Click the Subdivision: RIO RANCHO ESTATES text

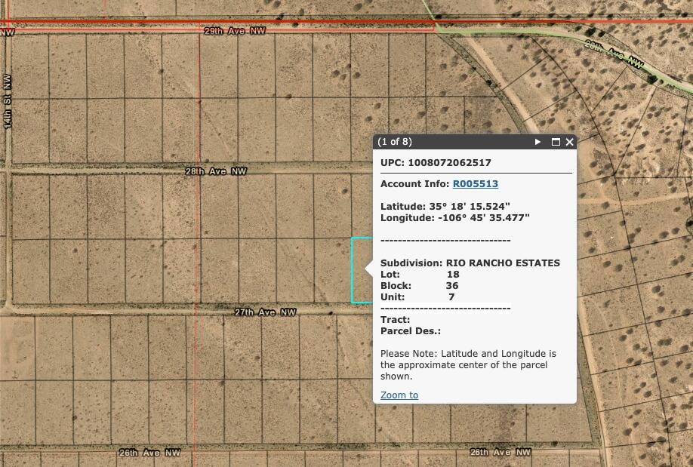(x=470, y=263)
